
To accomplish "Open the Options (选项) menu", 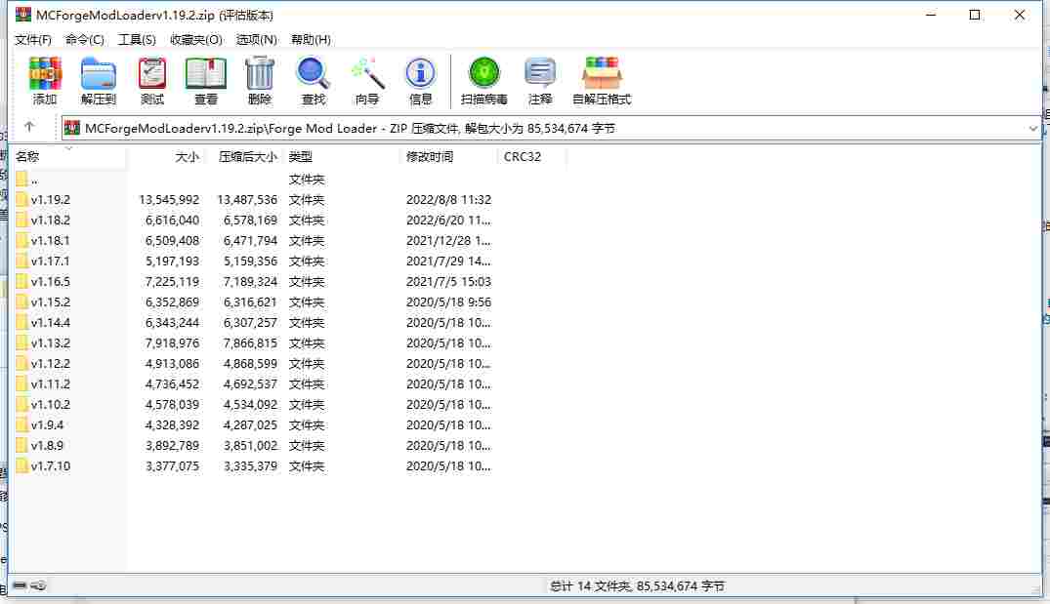I will 257,39.
